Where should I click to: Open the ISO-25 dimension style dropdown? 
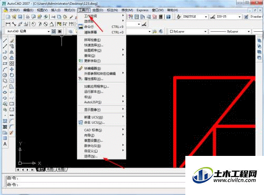point(239,17)
